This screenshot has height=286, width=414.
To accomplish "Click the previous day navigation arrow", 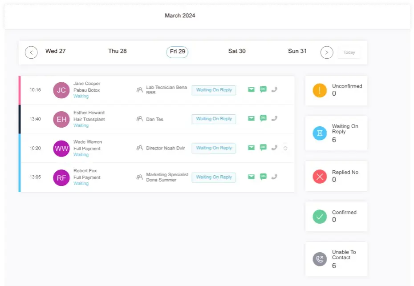I will (31, 52).
